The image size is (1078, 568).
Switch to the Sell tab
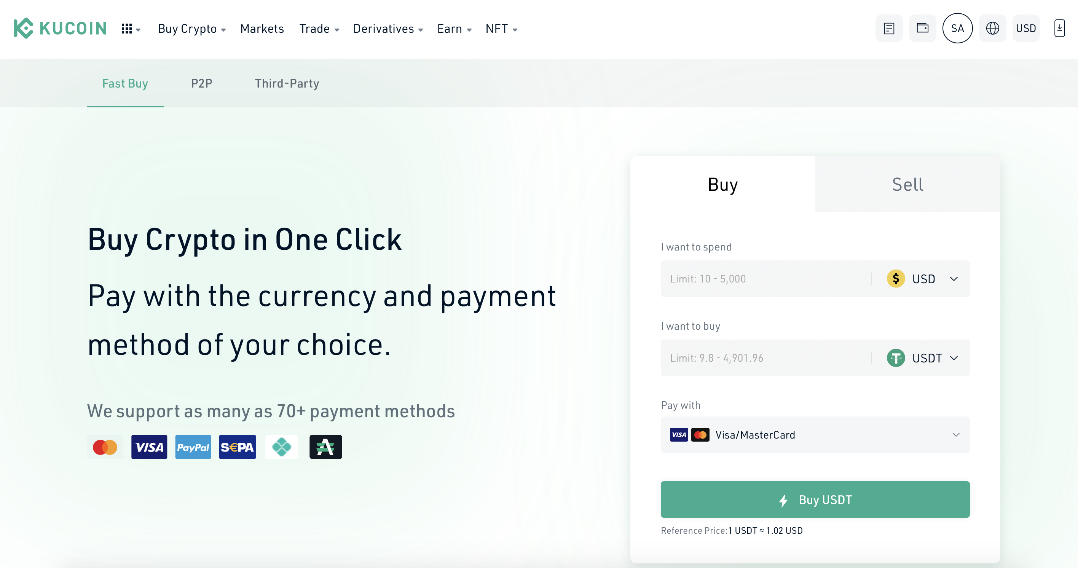point(907,184)
